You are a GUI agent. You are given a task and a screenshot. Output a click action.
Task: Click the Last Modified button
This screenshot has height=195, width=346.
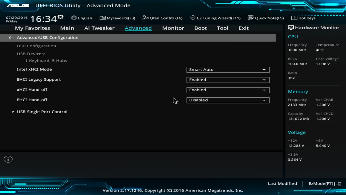point(282,183)
